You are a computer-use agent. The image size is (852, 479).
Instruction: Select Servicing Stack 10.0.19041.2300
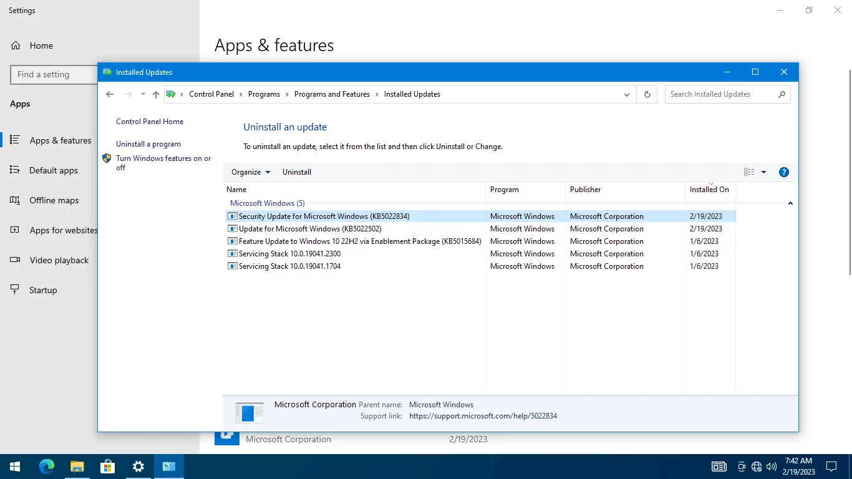click(480, 254)
